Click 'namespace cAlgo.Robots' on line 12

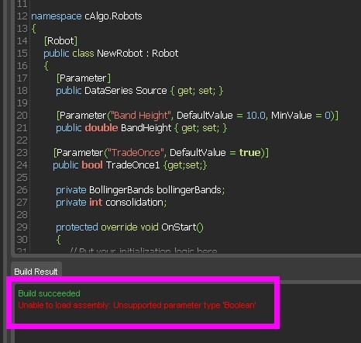87,16
